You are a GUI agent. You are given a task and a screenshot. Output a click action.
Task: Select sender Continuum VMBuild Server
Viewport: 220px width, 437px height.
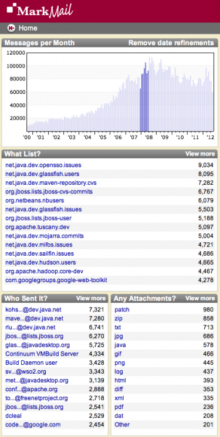pos(42,354)
